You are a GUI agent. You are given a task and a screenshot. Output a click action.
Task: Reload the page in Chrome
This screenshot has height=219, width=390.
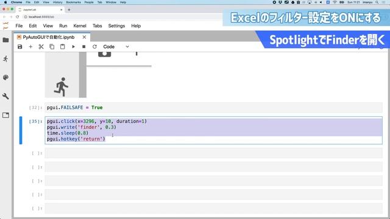click(x=18, y=17)
